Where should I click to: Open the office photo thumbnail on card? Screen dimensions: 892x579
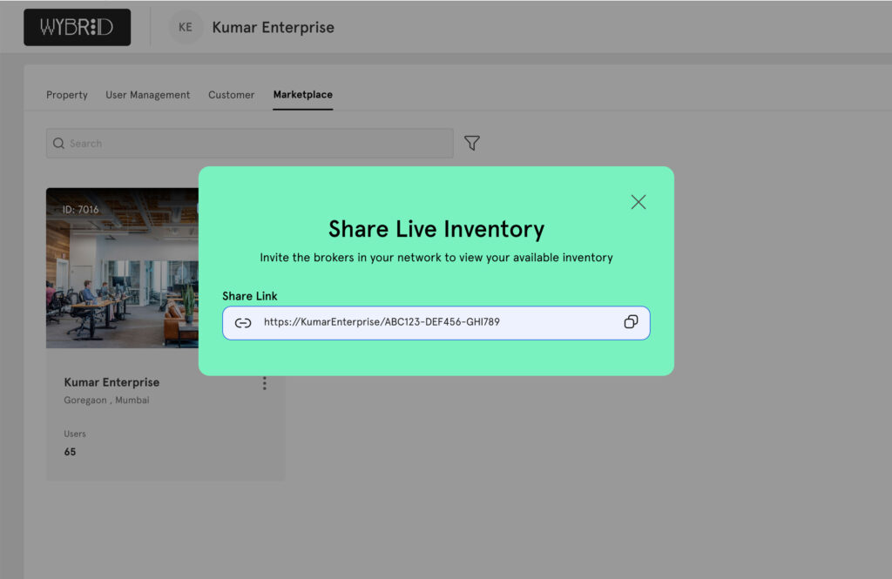[x=122, y=279]
